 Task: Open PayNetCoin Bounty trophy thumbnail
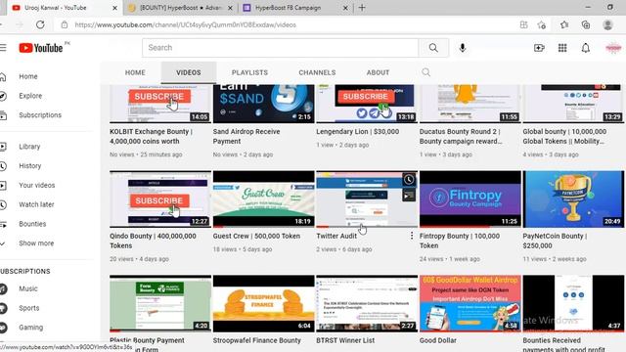(x=573, y=199)
